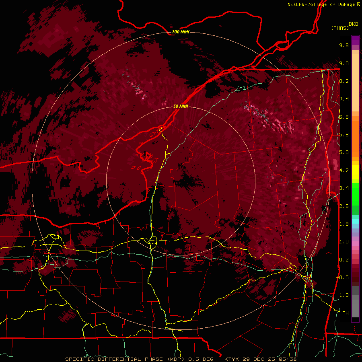
Task: Click the cyan segment of color bar
Action: (x=355, y=221)
